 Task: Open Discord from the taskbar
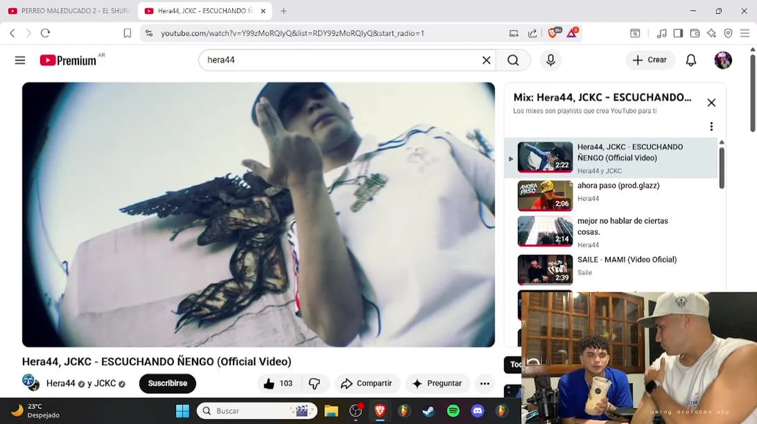point(478,410)
